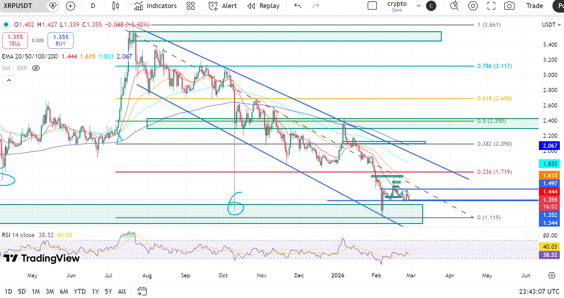Image resolution: width=564 pixels, height=298 pixels.
Task: Select the RSI 14 close indicator legend
Action: (18, 235)
